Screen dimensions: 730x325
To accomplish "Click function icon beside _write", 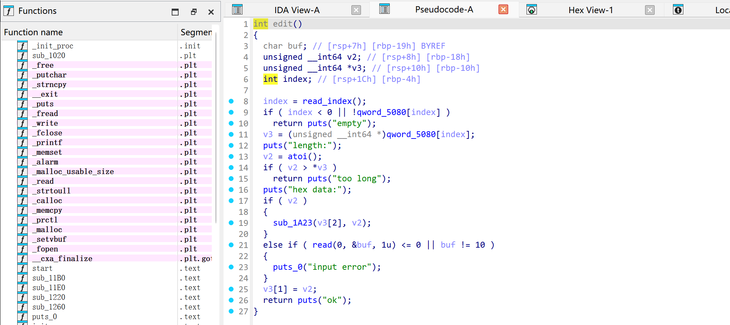I will 22,123.
